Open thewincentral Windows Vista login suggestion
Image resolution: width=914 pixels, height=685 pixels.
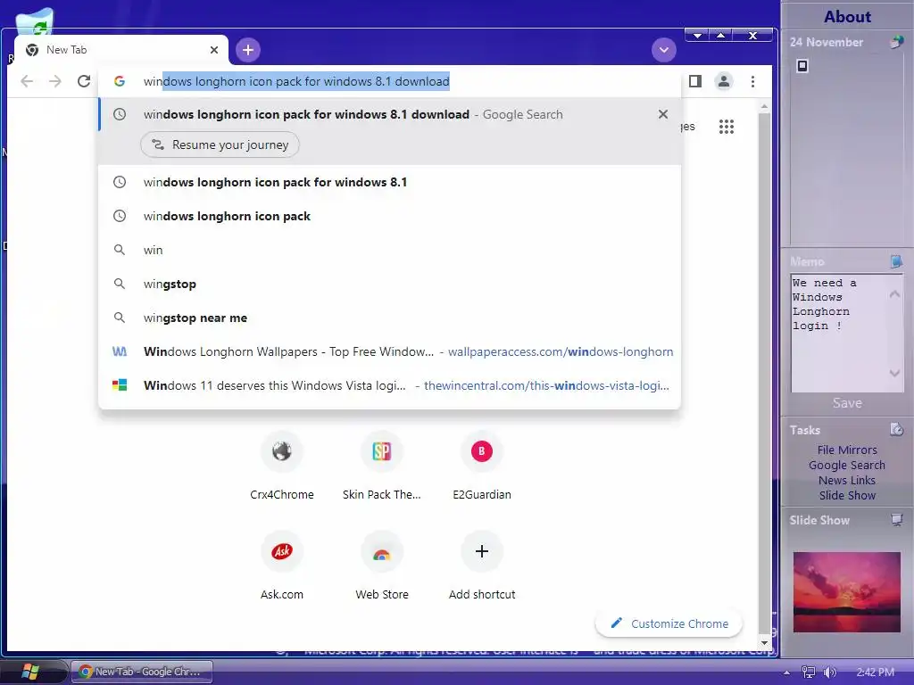(389, 385)
